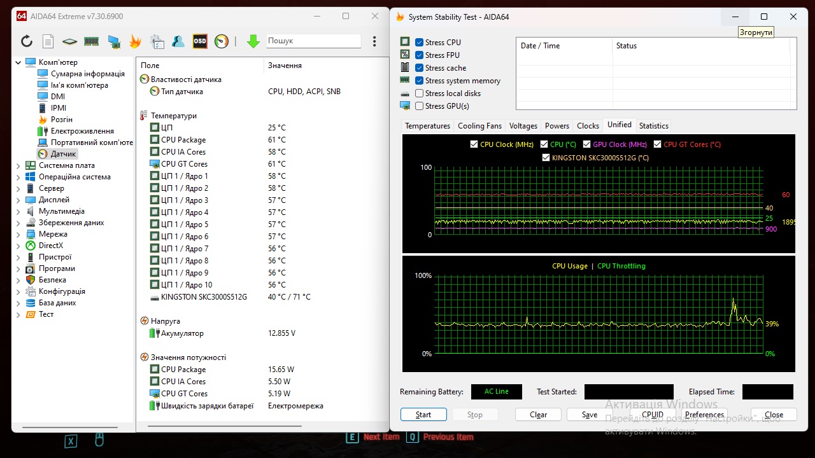Open Preferences in stability test window
Screen dimensions: 815x458
point(704,415)
